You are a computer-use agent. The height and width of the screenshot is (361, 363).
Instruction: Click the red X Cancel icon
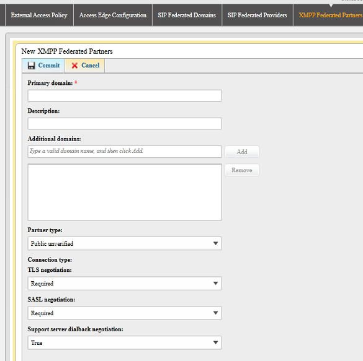[x=74, y=66]
